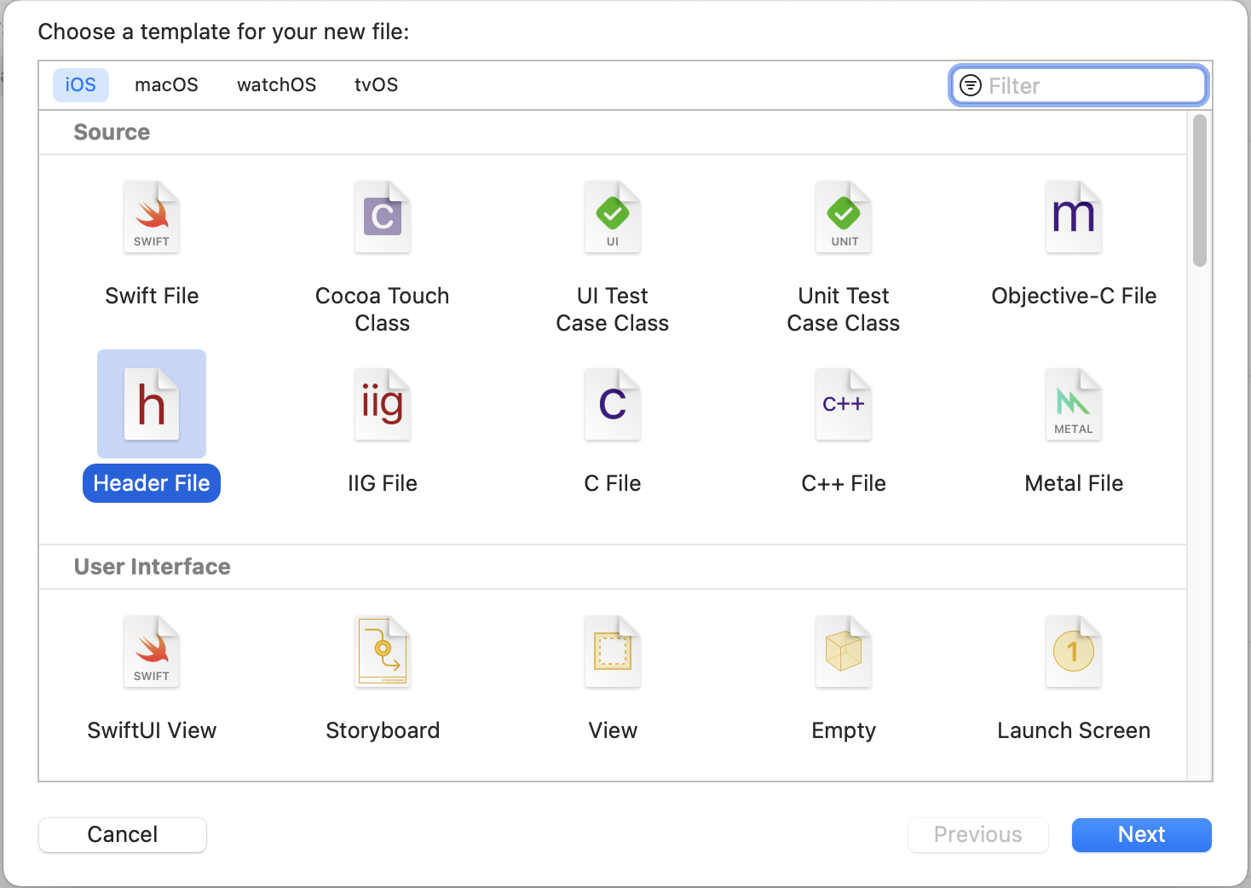Click the 'Swift File' label

(152, 296)
